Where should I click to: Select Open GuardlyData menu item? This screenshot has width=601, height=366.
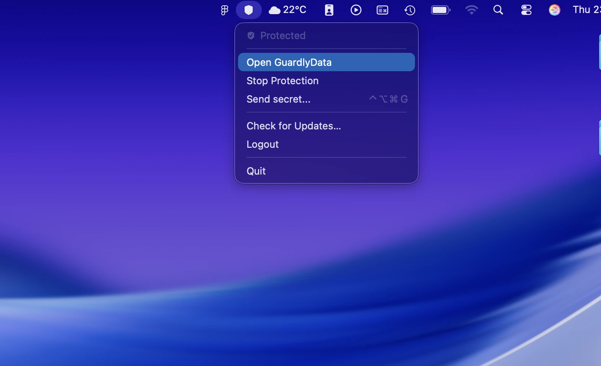coord(327,62)
